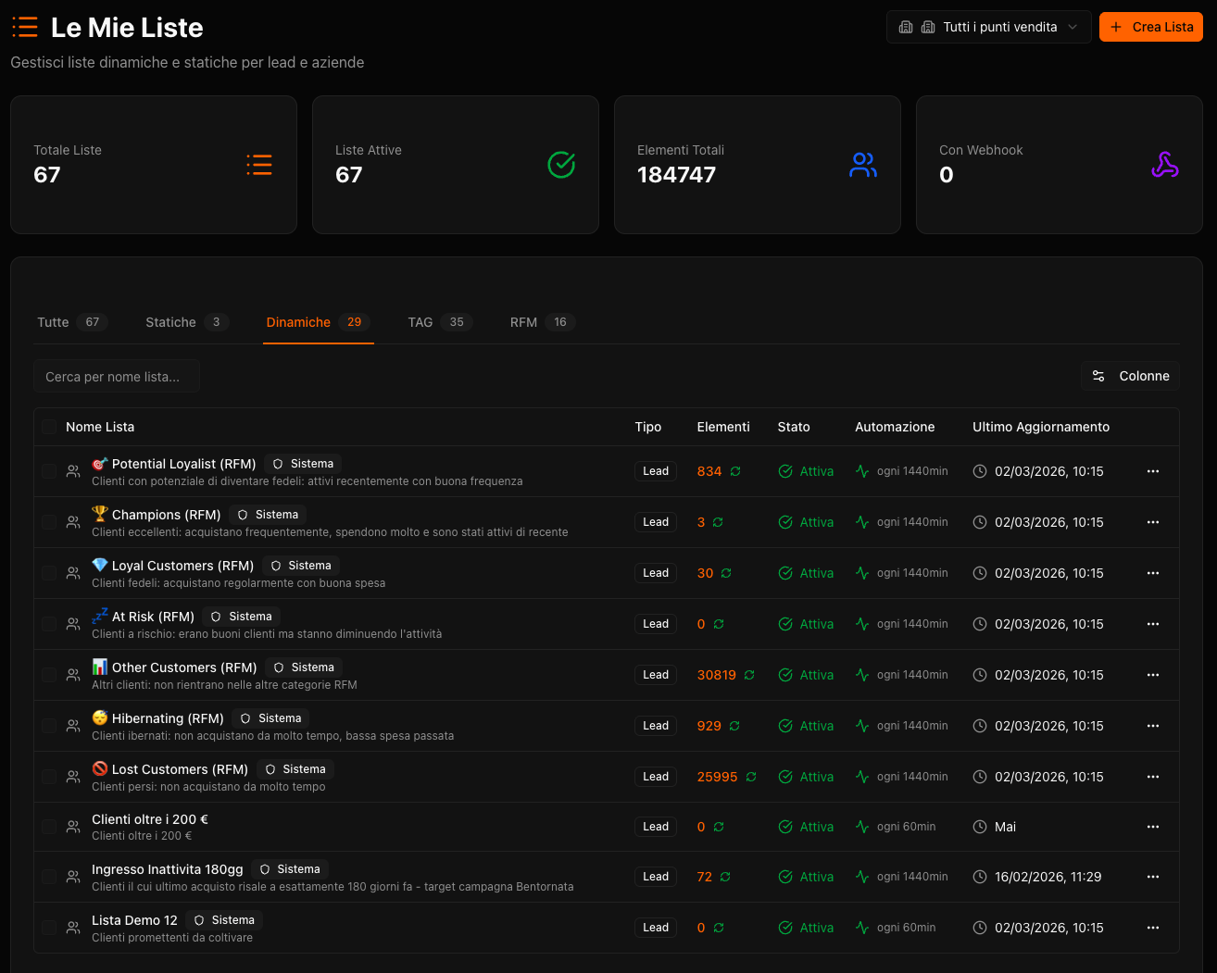Screen dimensions: 1217x973
Task: Select the header checkbox to select all lists
Action: [x=48, y=426]
